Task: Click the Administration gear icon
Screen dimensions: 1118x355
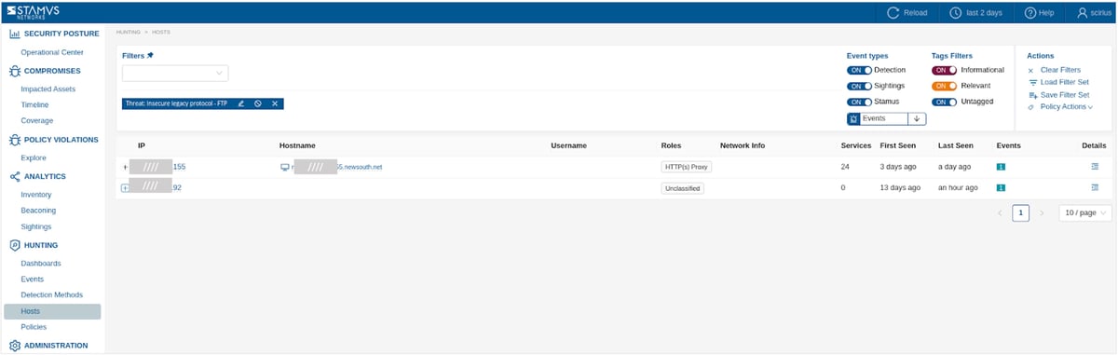Action: tap(14, 346)
